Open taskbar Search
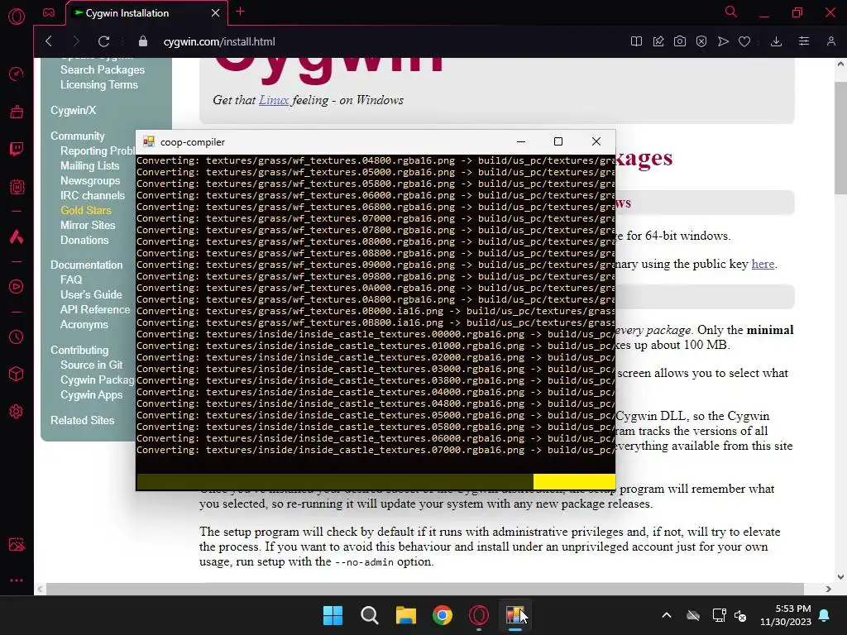This screenshot has width=847, height=635. pos(370,615)
